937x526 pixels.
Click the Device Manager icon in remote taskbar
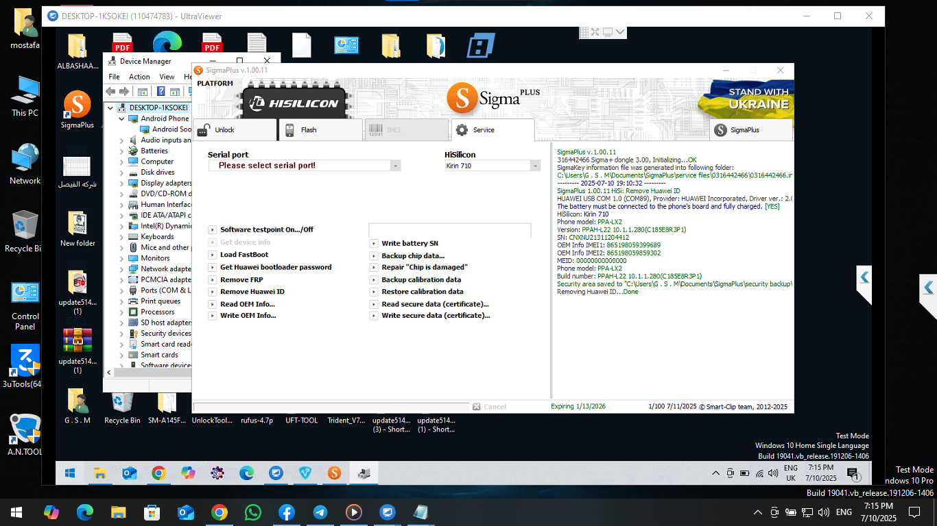pyautogui.click(x=364, y=473)
